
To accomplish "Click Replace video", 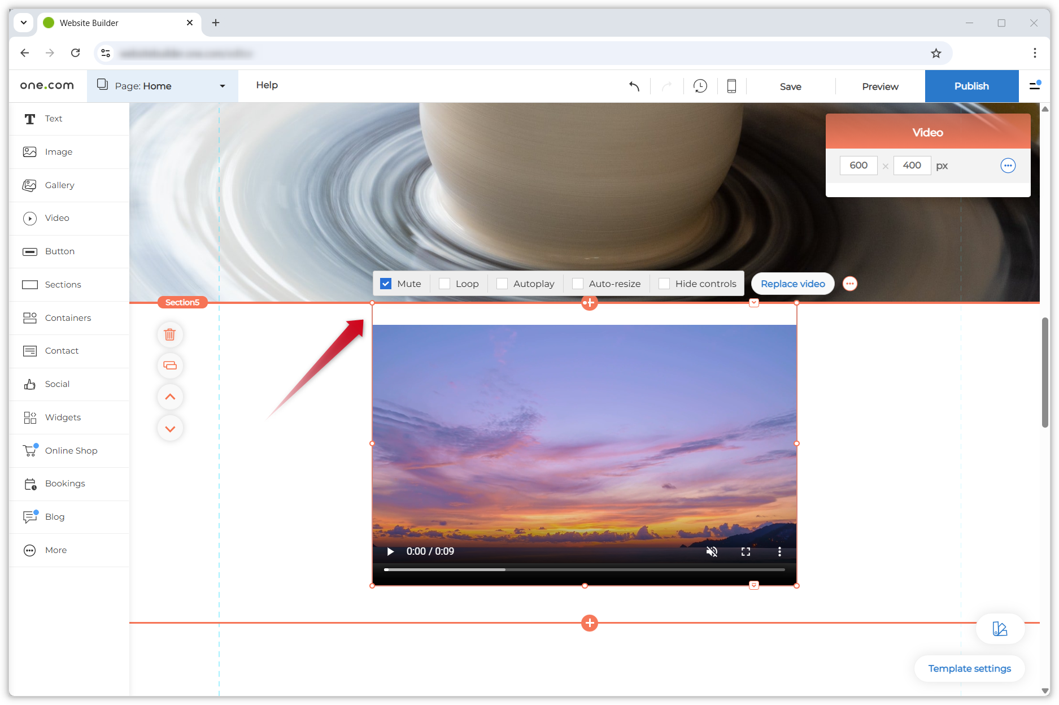I will point(792,283).
